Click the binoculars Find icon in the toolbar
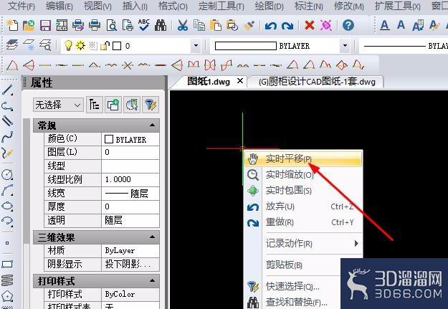Image resolution: width=448 pixels, height=309 pixels. click(x=161, y=25)
